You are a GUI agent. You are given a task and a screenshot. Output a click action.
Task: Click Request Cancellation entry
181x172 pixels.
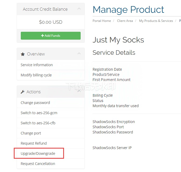point(38,164)
